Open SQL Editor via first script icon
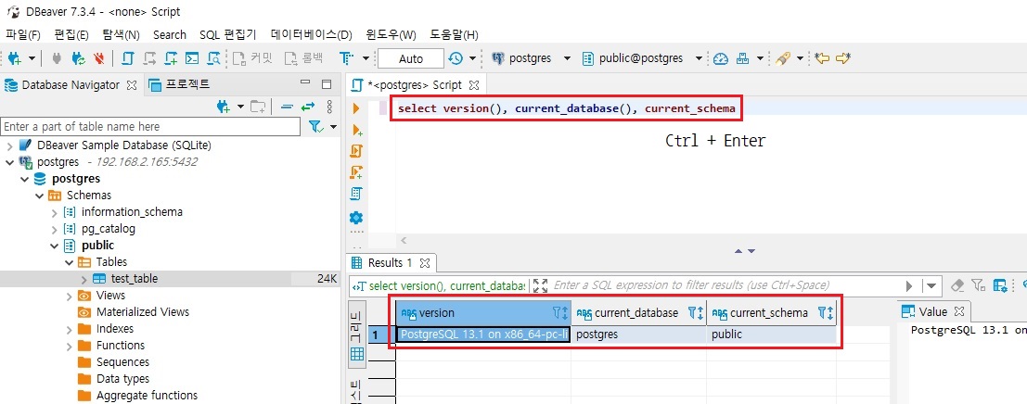 (128, 58)
